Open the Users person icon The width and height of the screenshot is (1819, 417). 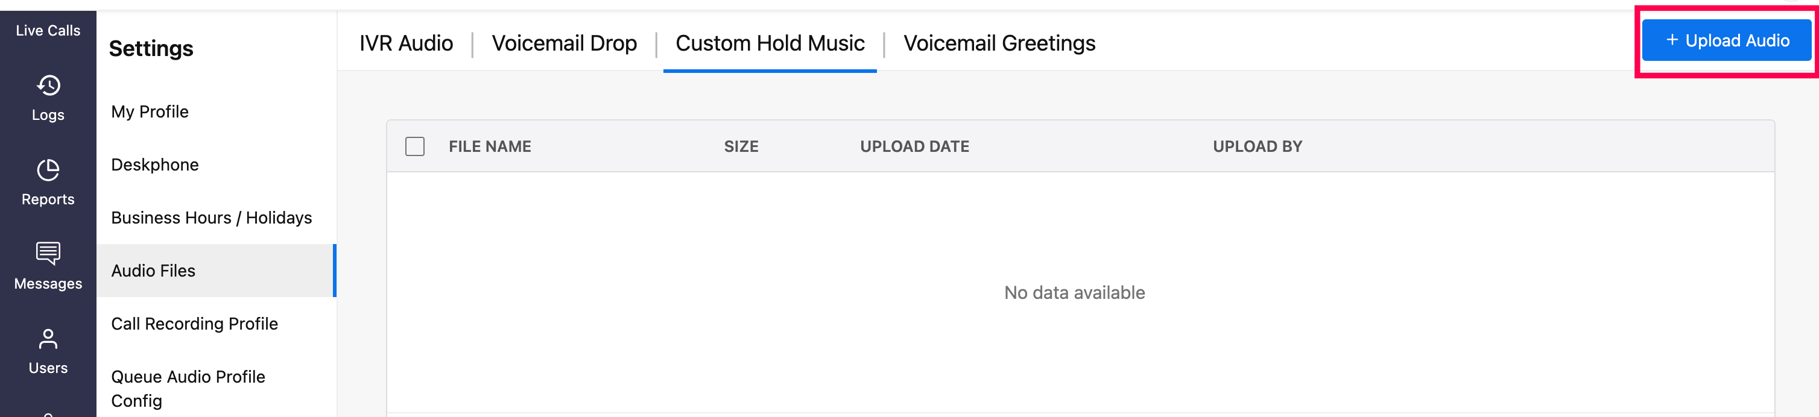(48, 339)
